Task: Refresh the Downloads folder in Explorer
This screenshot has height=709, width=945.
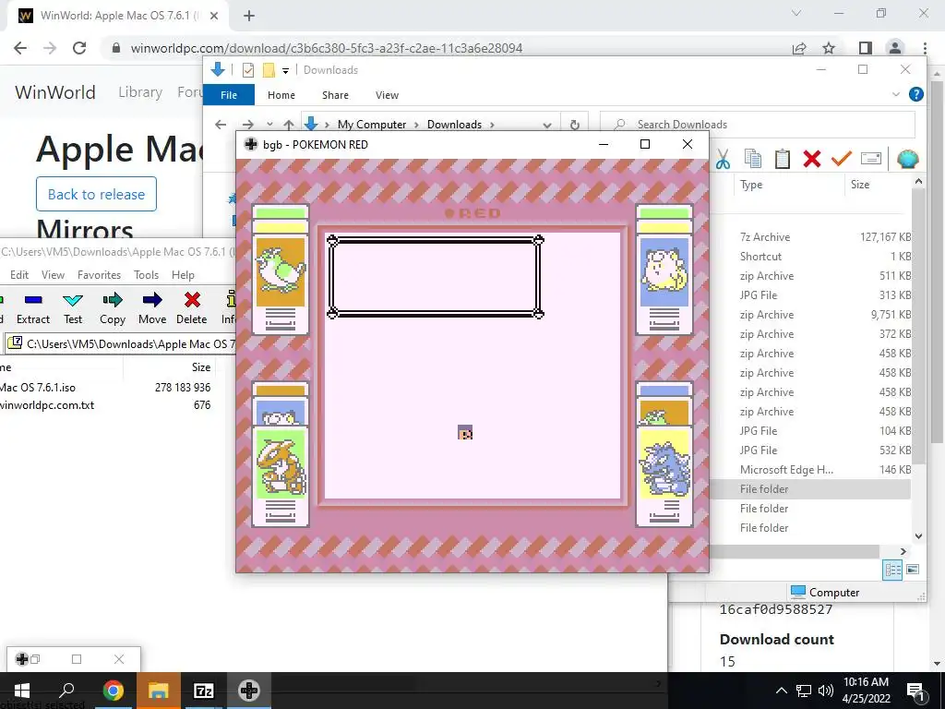Action: (574, 125)
